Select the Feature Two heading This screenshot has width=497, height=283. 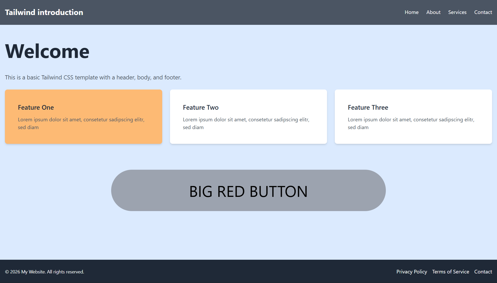point(201,107)
